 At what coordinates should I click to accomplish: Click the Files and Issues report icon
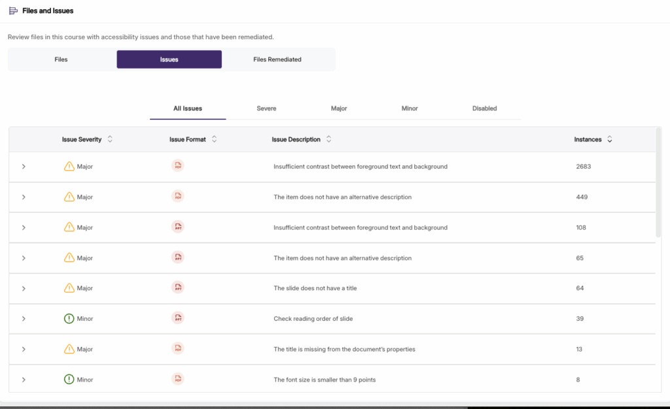click(x=15, y=10)
